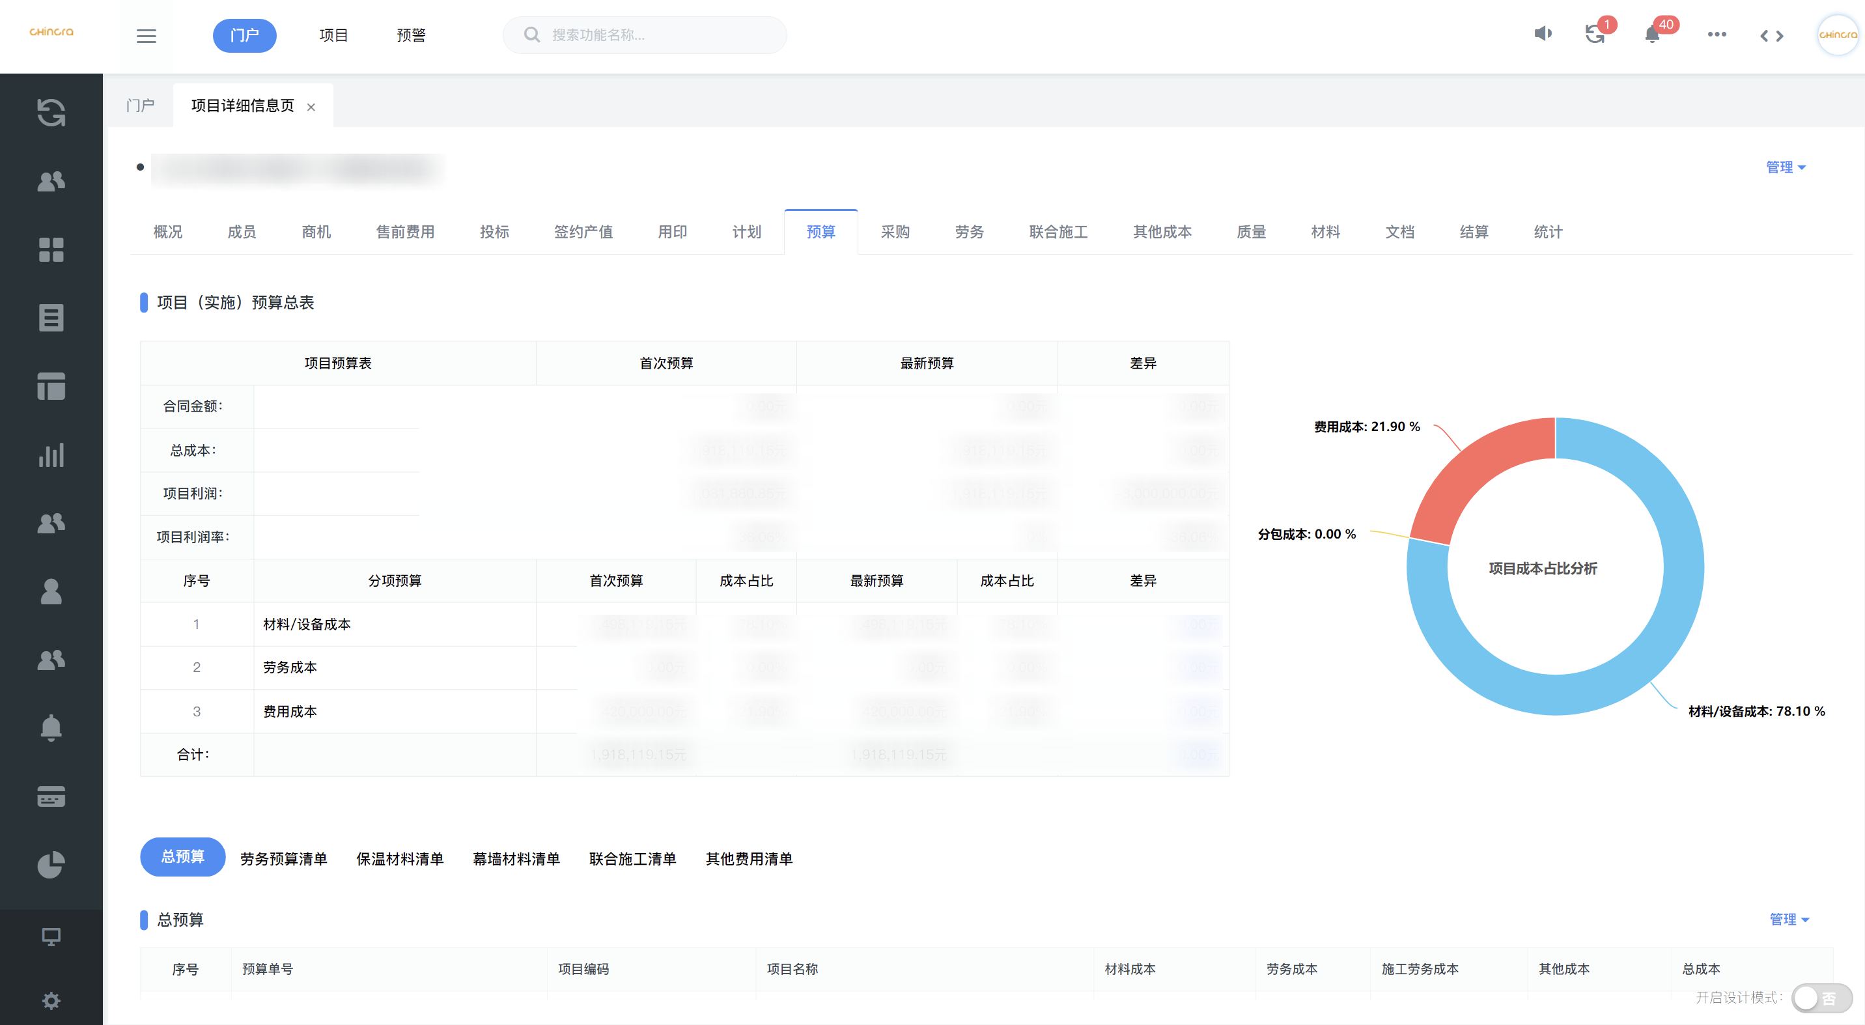
Task: Click the 总预算 pill button
Action: (182, 857)
